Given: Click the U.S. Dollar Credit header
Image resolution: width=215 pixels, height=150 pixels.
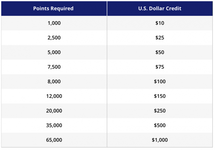Looking at the screenshot, I should click(x=160, y=8).
